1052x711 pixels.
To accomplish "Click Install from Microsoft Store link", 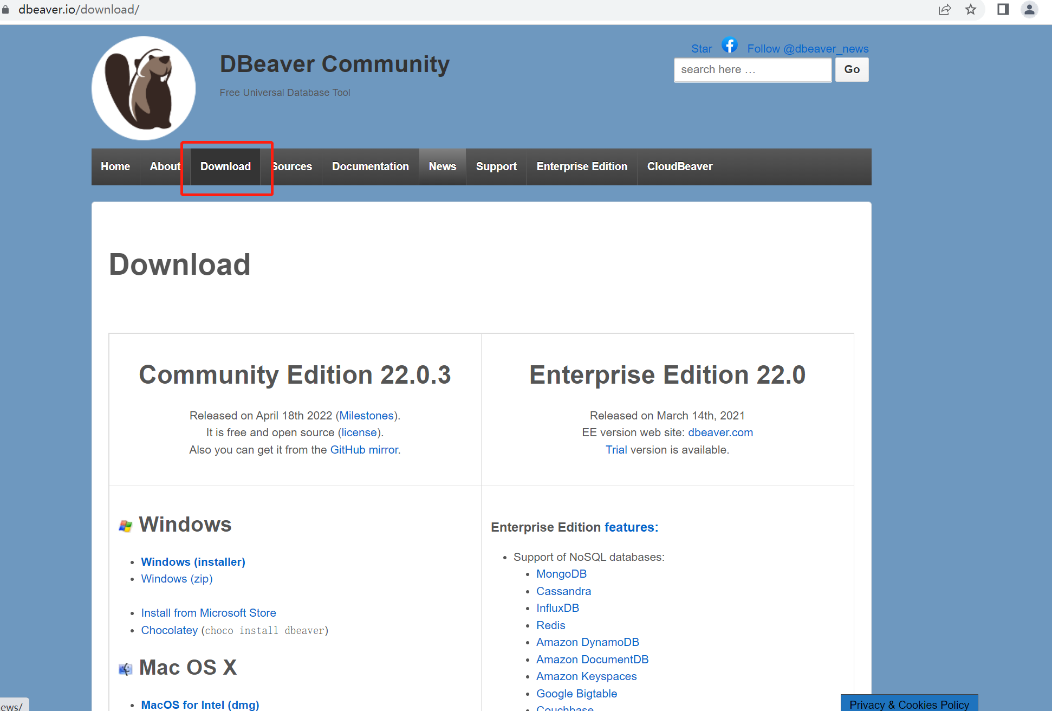I will click(x=208, y=613).
